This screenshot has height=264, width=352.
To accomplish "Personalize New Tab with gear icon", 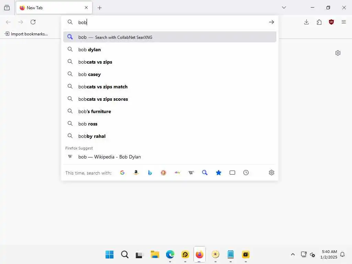I will point(338,53).
